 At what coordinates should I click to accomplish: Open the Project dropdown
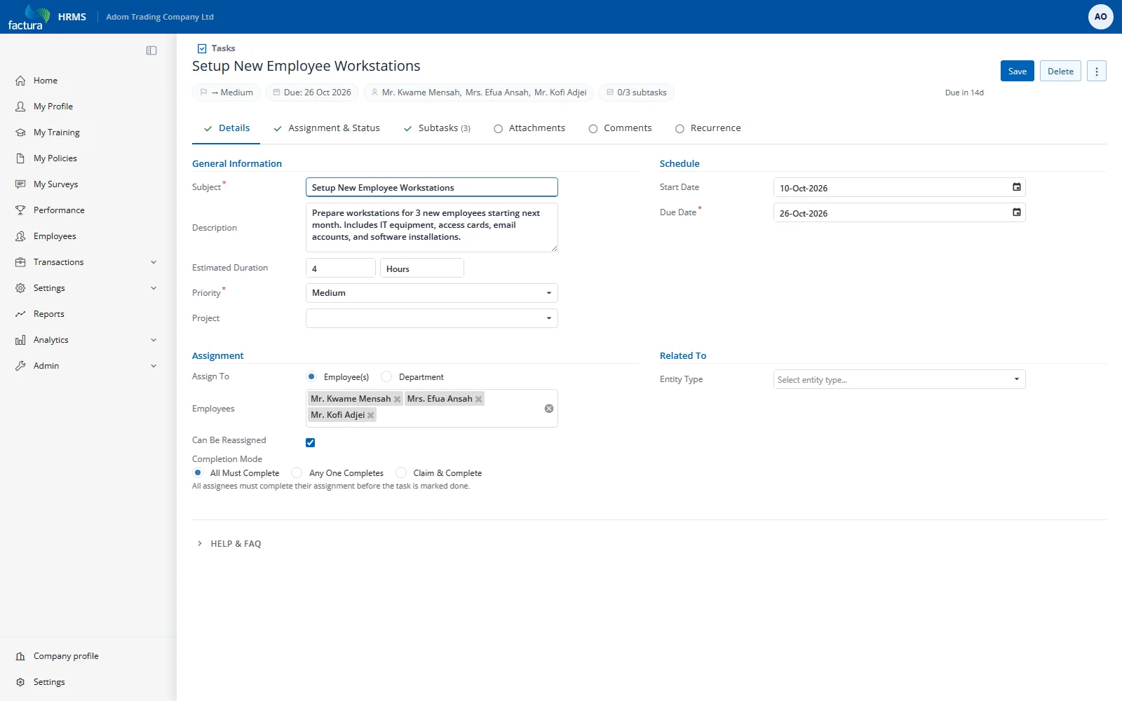431,318
